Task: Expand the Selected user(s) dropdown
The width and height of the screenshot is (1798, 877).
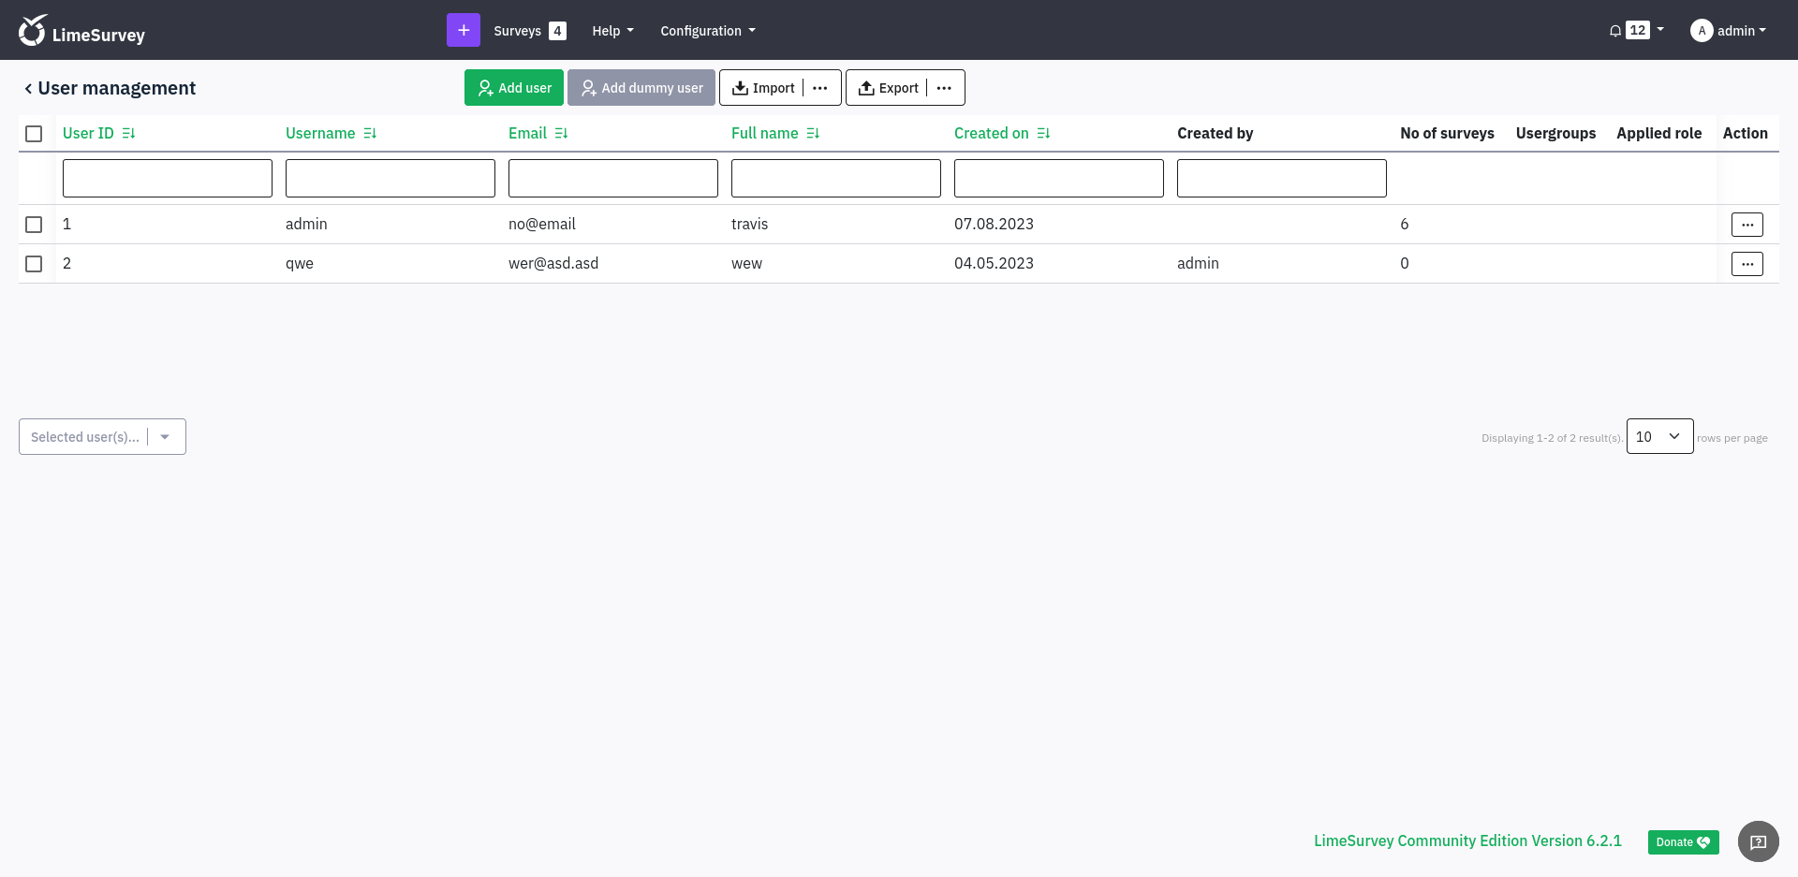Action: click(x=165, y=437)
